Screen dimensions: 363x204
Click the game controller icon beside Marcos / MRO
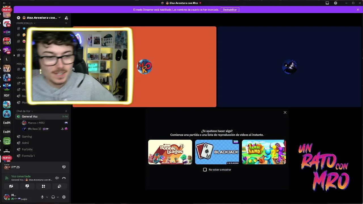66,123
